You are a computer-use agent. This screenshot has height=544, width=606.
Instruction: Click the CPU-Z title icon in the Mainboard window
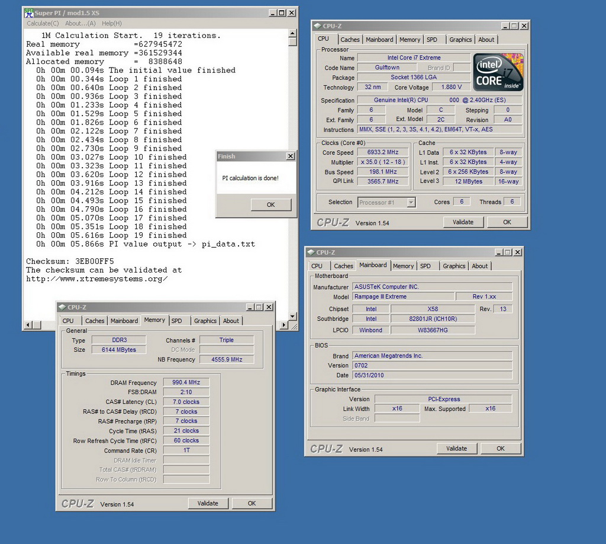tap(311, 252)
